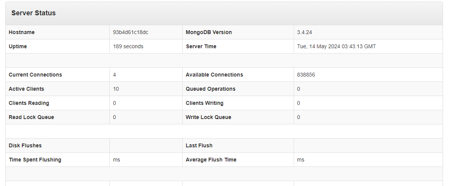Click the Read Lock Queue label
Image resolution: width=451 pixels, height=186 pixels.
pyautogui.click(x=31, y=117)
